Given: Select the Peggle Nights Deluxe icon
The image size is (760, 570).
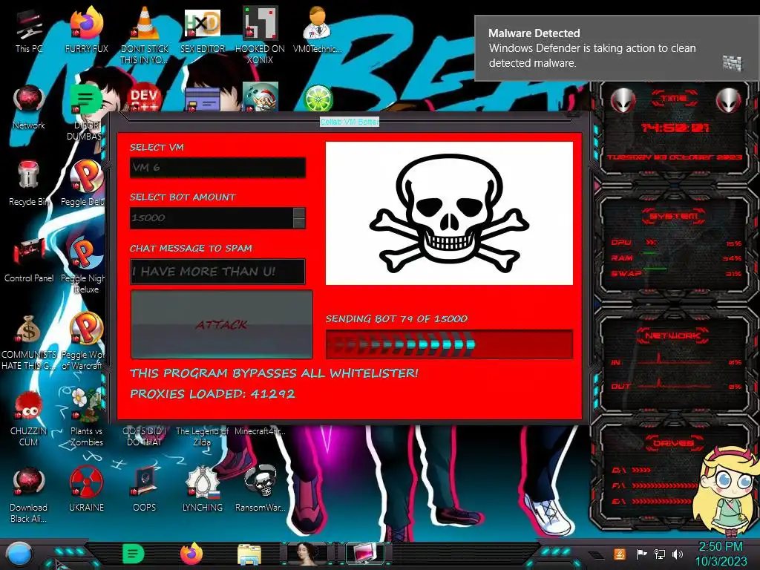Looking at the screenshot, I should 83,266.
